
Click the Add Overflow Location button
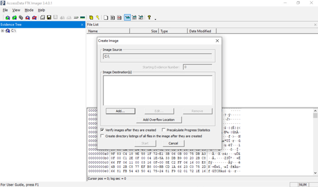[159, 120]
